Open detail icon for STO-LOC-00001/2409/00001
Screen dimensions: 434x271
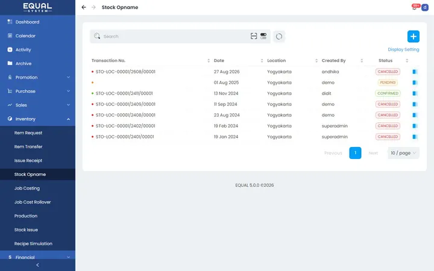click(x=415, y=104)
